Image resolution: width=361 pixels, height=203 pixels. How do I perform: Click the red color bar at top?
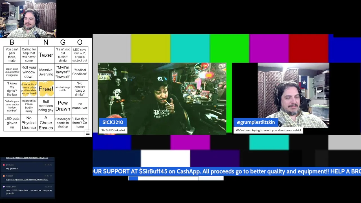tap(308, 48)
